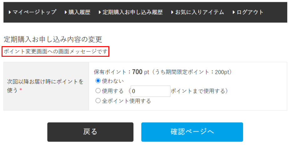Focus the points amount input field
The height and width of the screenshot is (145, 291).
pyautogui.click(x=150, y=91)
